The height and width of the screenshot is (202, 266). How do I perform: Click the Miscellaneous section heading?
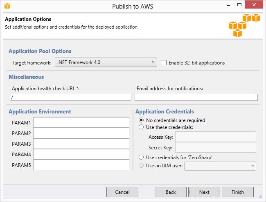26,77
